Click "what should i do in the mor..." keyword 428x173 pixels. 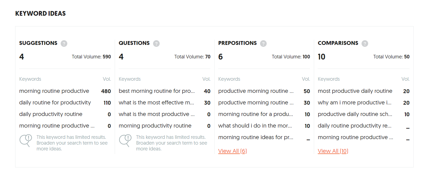(x=255, y=126)
